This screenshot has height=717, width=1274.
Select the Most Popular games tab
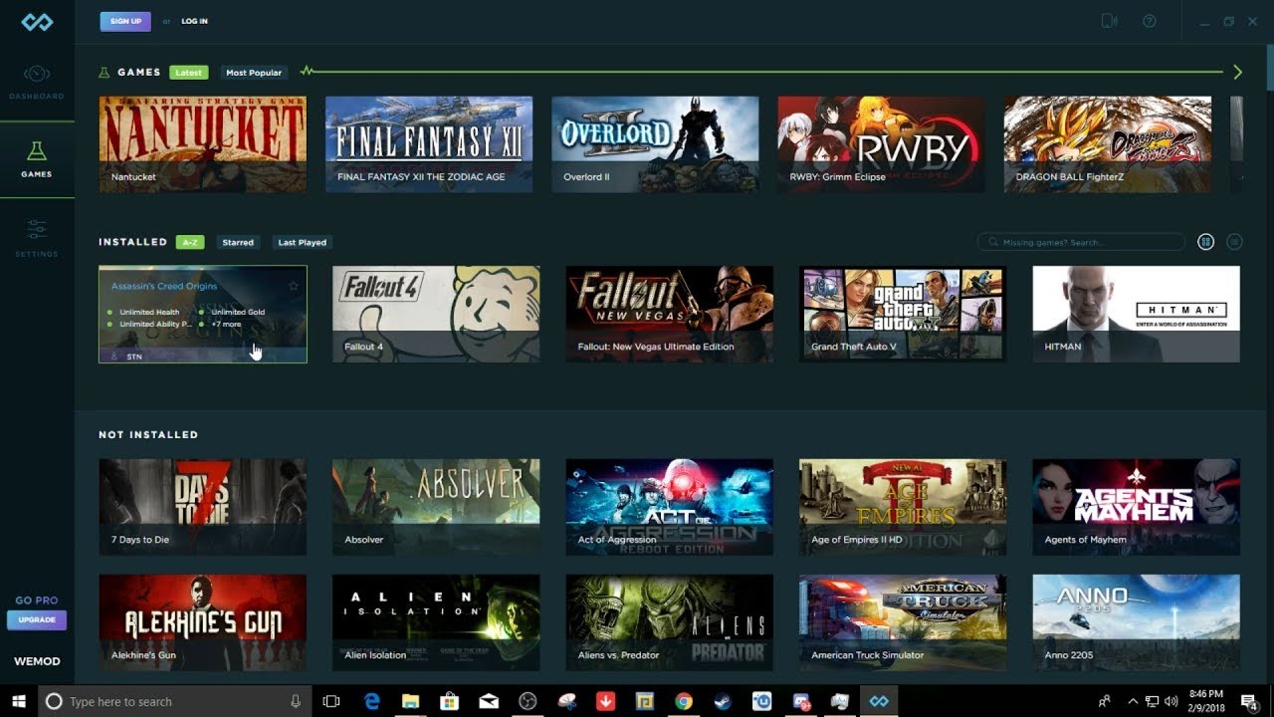pos(254,73)
